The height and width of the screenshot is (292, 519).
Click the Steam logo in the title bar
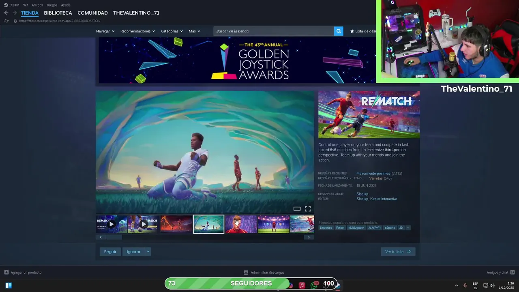(6, 5)
